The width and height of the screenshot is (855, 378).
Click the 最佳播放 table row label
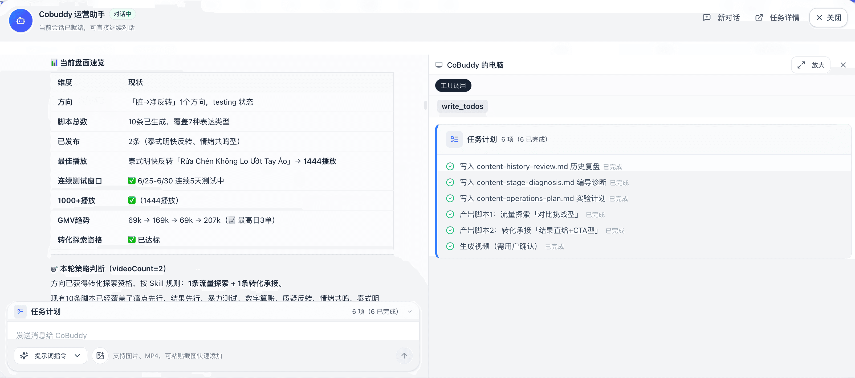click(x=72, y=161)
